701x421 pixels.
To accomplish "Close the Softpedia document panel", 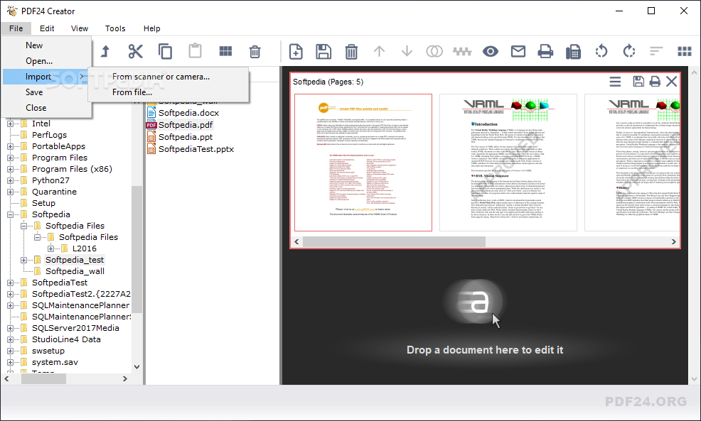I will [x=671, y=81].
